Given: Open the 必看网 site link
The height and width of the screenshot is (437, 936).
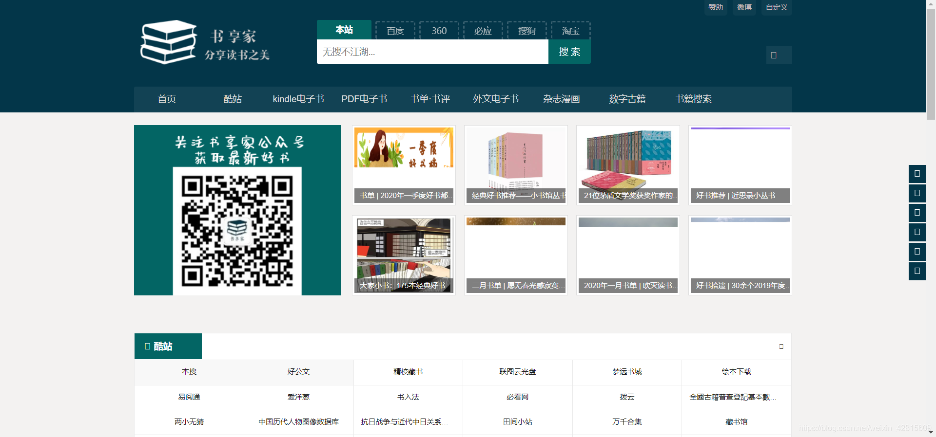Looking at the screenshot, I should [x=518, y=397].
